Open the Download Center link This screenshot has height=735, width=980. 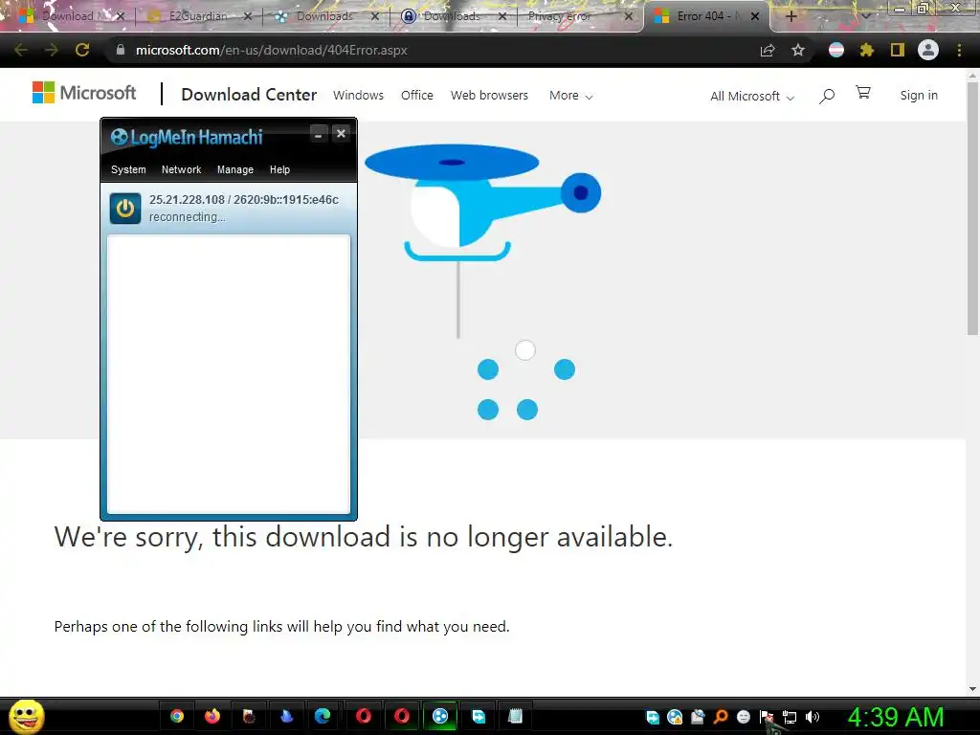click(x=249, y=95)
